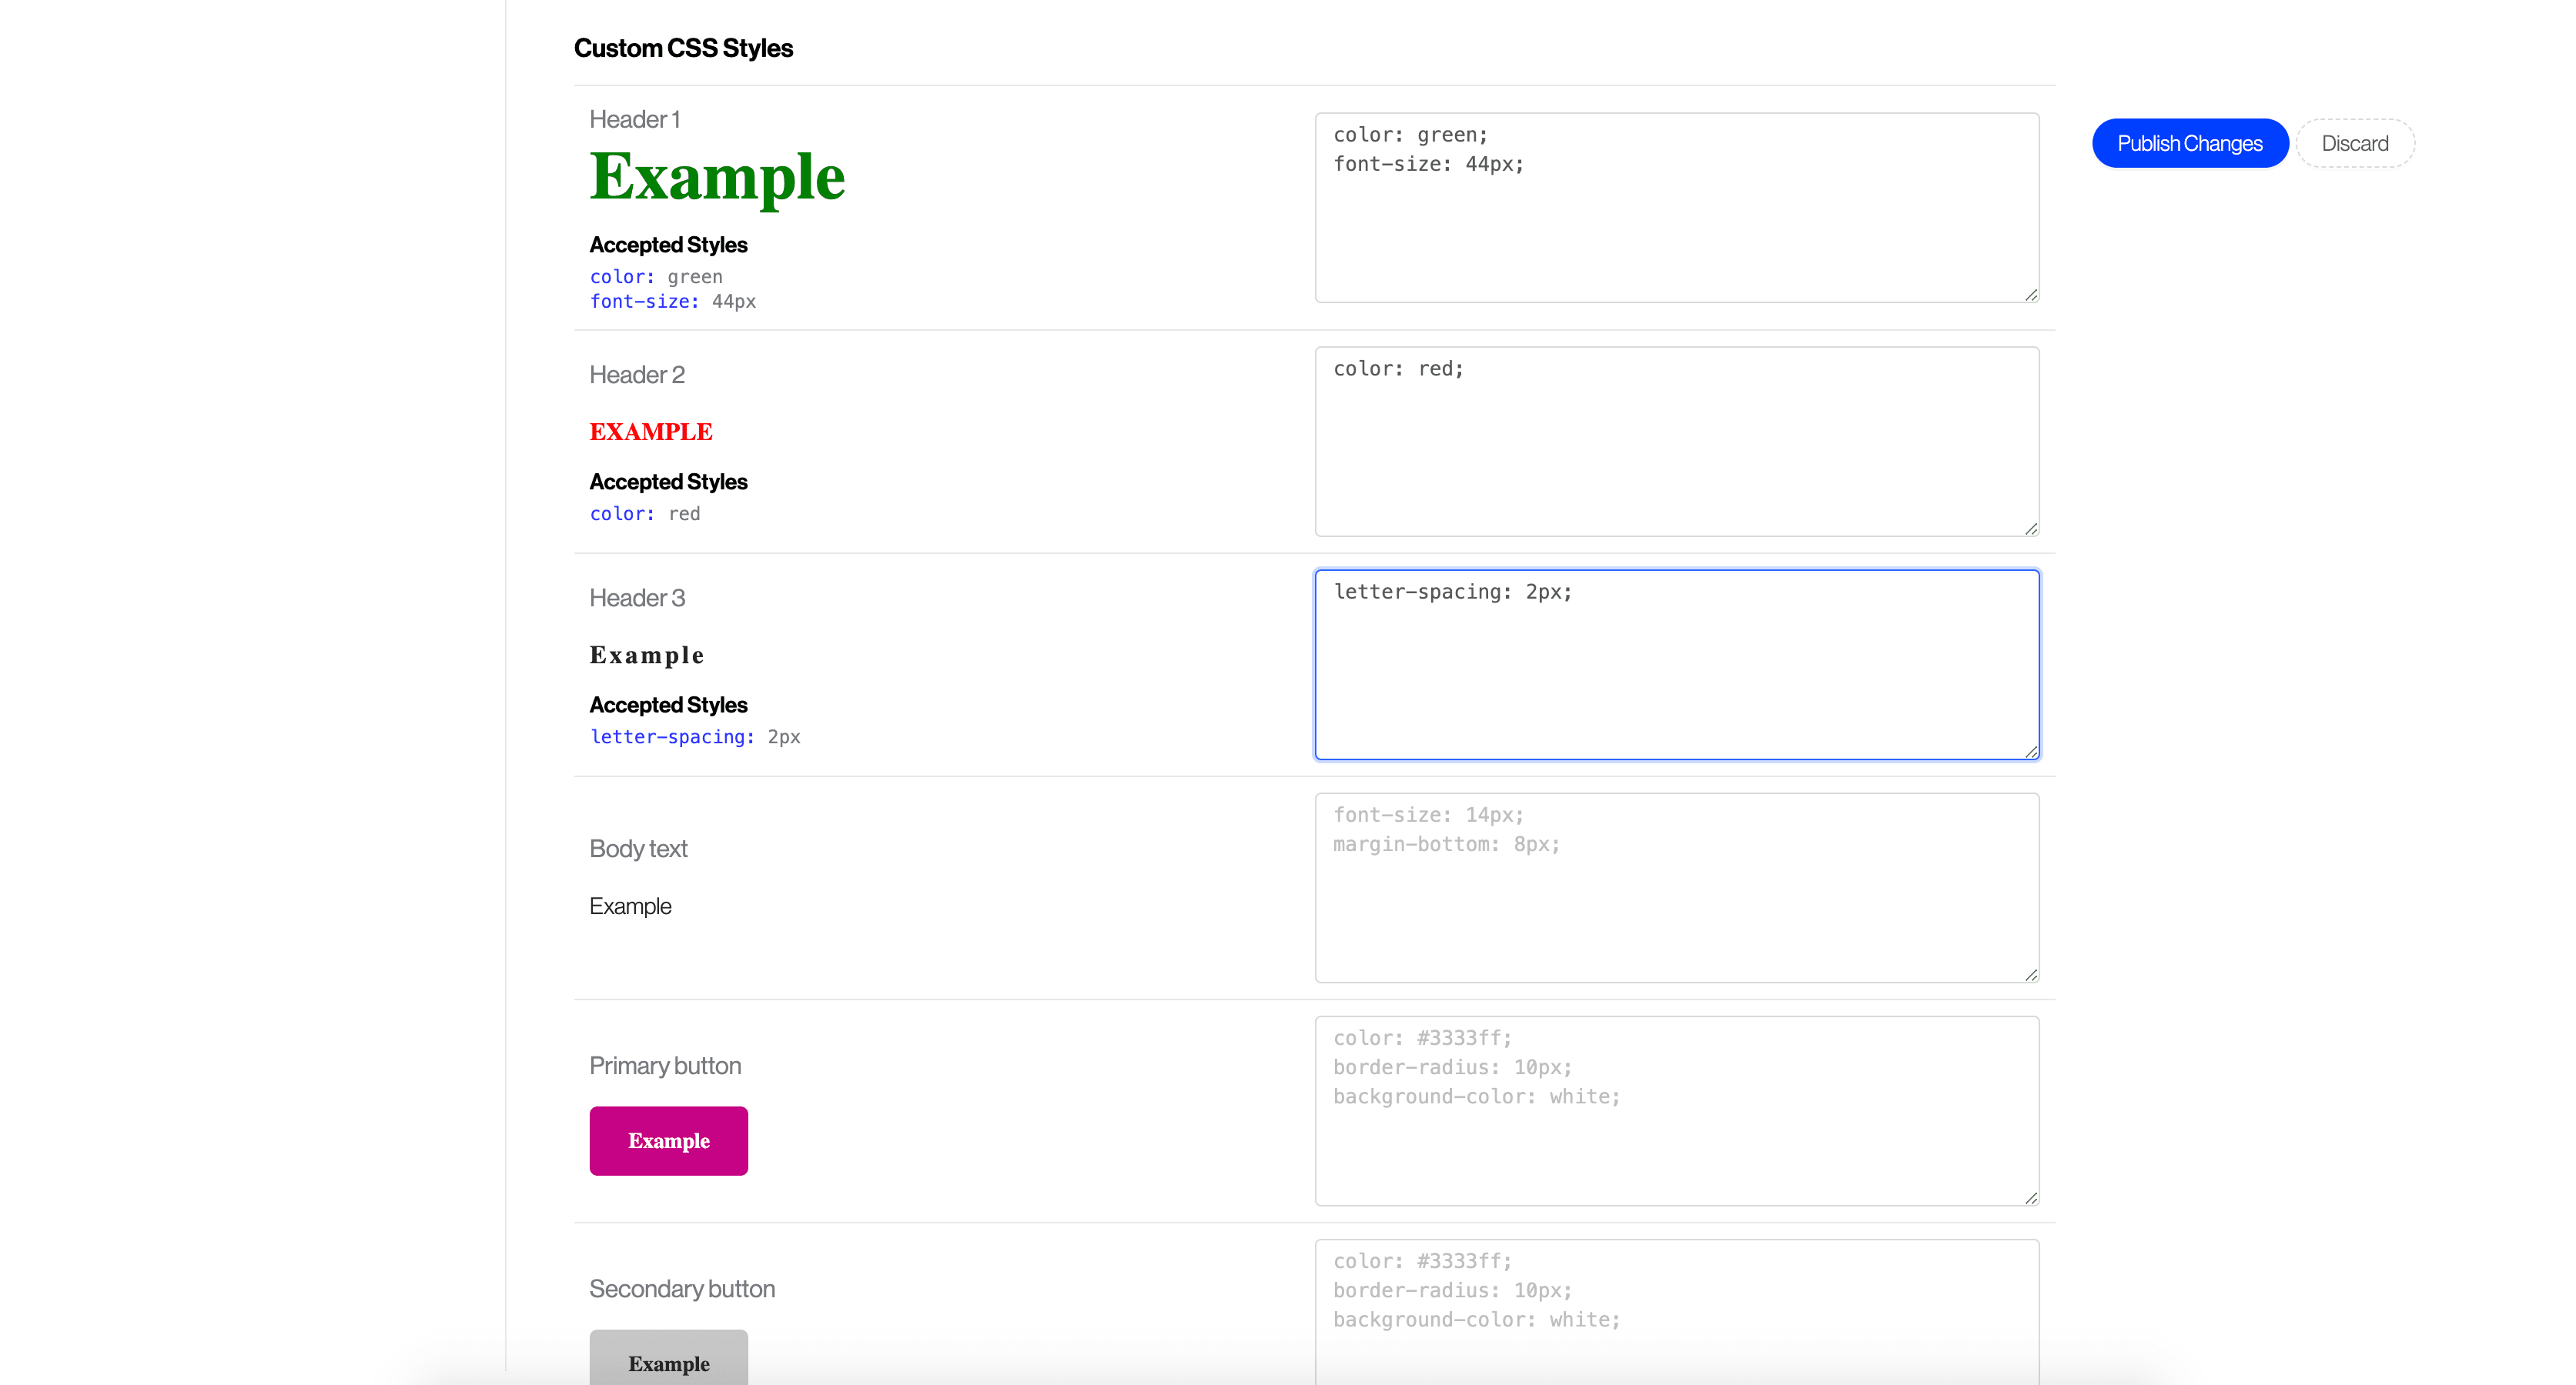
Task: Grab the Header 1 textarea resize handle
Action: click(2031, 295)
